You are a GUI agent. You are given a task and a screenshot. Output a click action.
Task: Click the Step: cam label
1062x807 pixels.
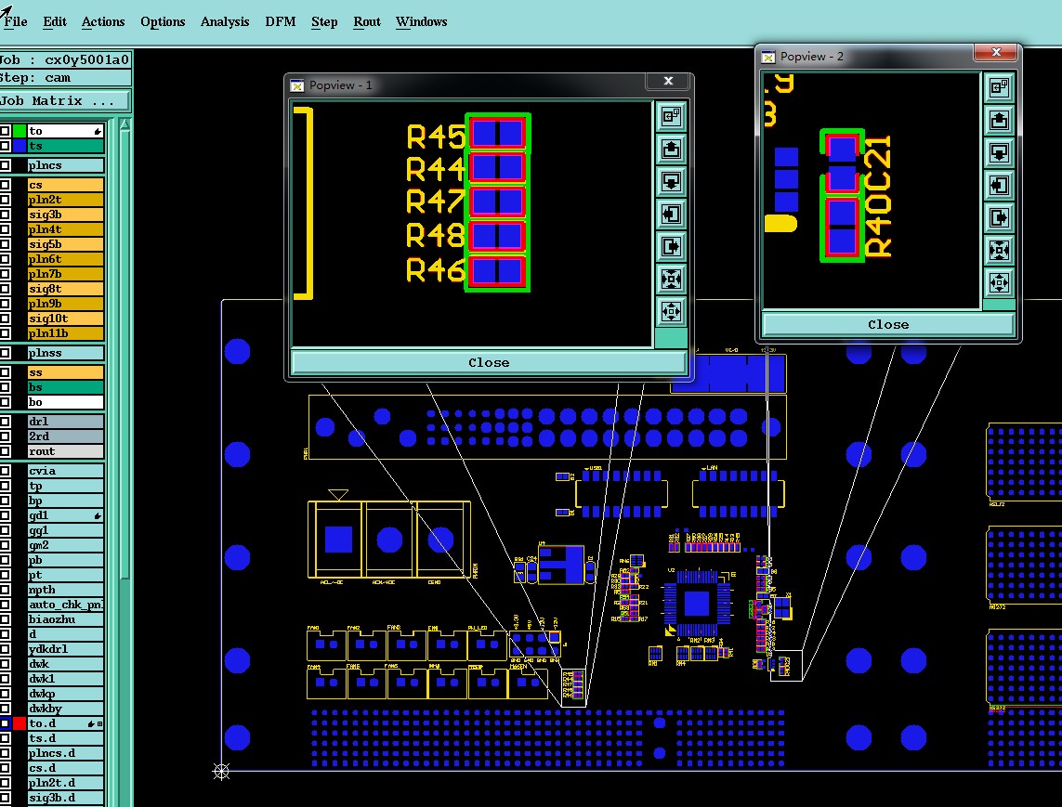tap(65, 77)
